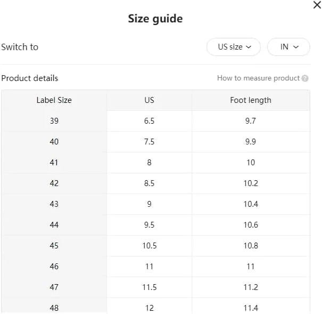
Task: Click the Size guide title
Action: click(155, 19)
